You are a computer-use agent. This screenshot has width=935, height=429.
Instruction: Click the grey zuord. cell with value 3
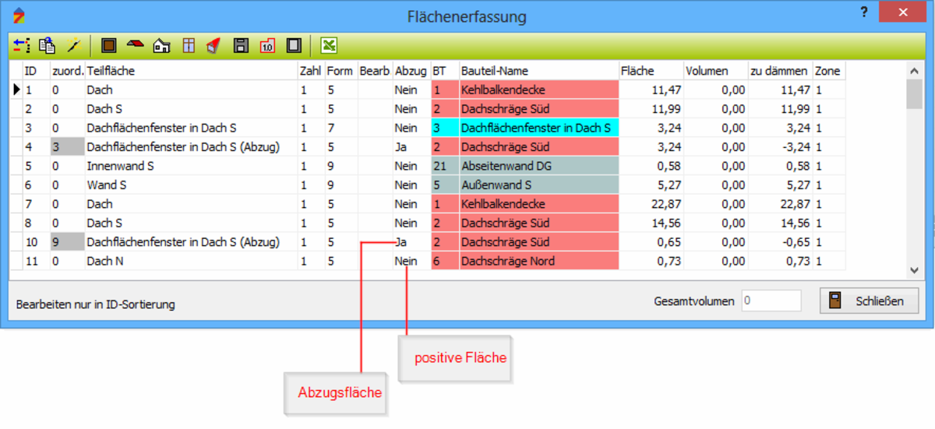click(x=67, y=147)
